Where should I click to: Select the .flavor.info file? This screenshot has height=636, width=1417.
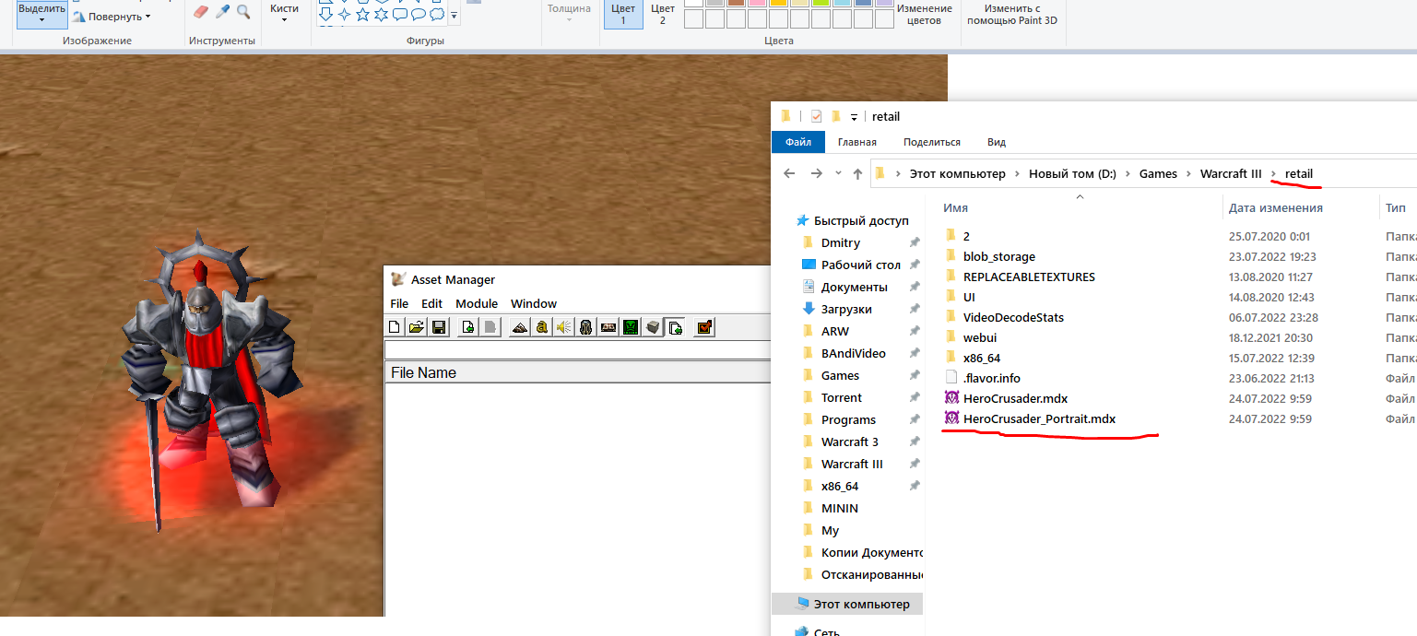pyautogui.click(x=991, y=378)
